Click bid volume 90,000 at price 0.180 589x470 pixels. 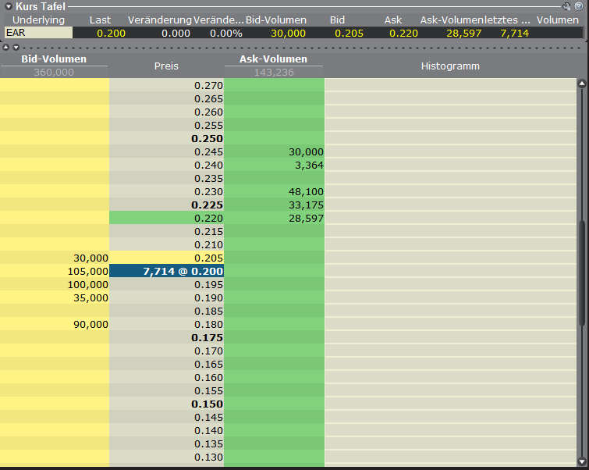(x=54, y=324)
